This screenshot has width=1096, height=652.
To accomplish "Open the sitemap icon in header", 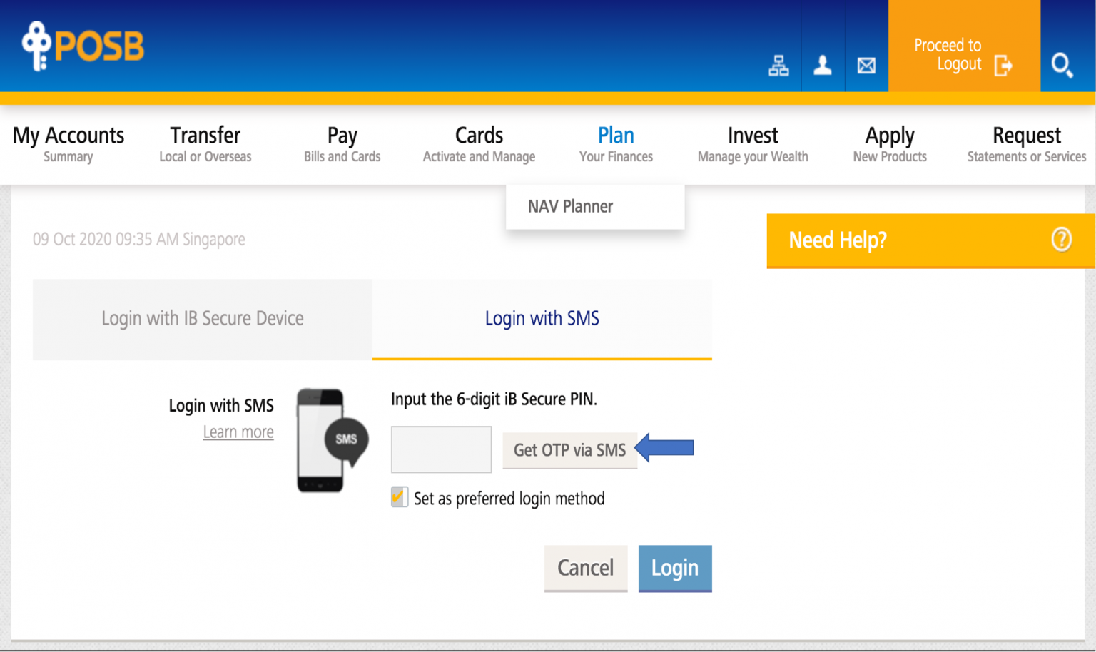I will [778, 66].
